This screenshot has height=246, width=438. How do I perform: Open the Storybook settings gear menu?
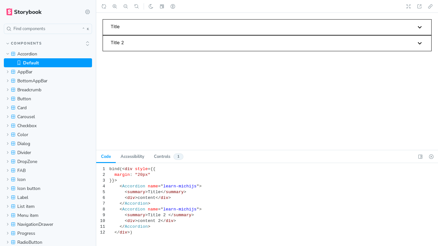coord(88,12)
